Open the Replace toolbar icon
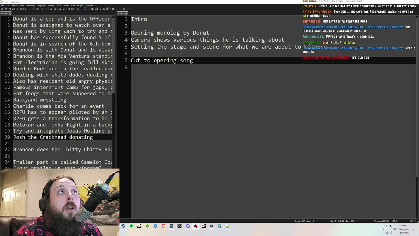Viewport: 419px width, 236px height. tap(55, 9)
